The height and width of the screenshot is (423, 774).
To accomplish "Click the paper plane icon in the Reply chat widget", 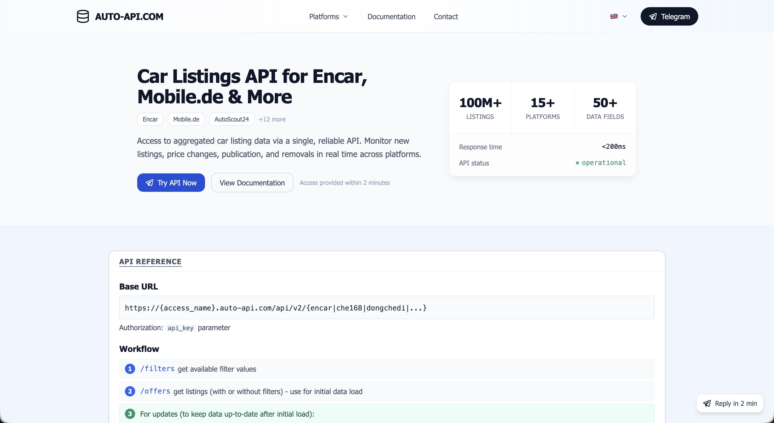I will [x=707, y=403].
